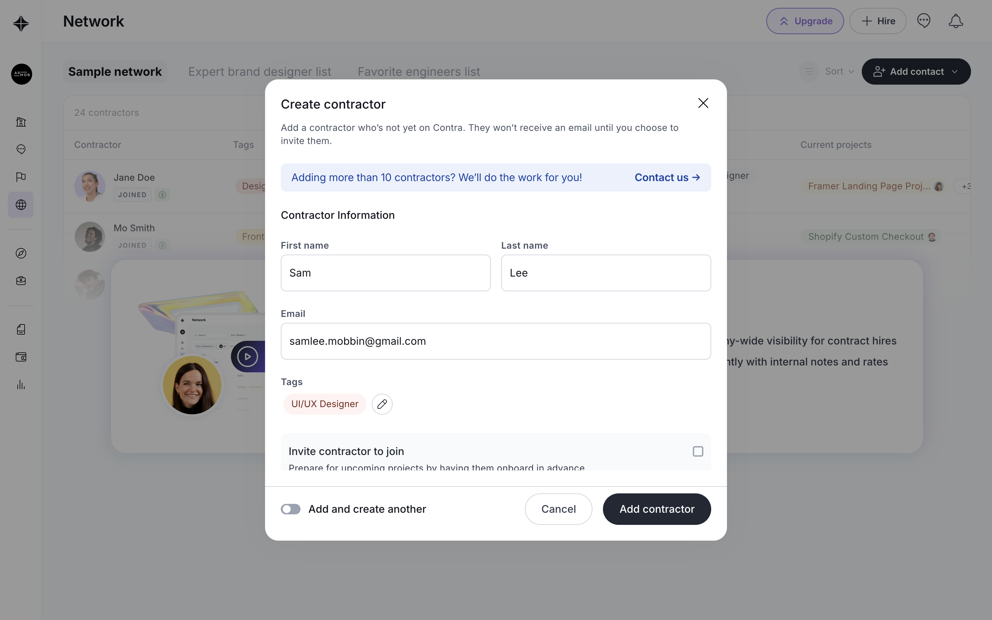The height and width of the screenshot is (620, 992).
Task: Open the globe Network sidebar icon
Action: (21, 205)
